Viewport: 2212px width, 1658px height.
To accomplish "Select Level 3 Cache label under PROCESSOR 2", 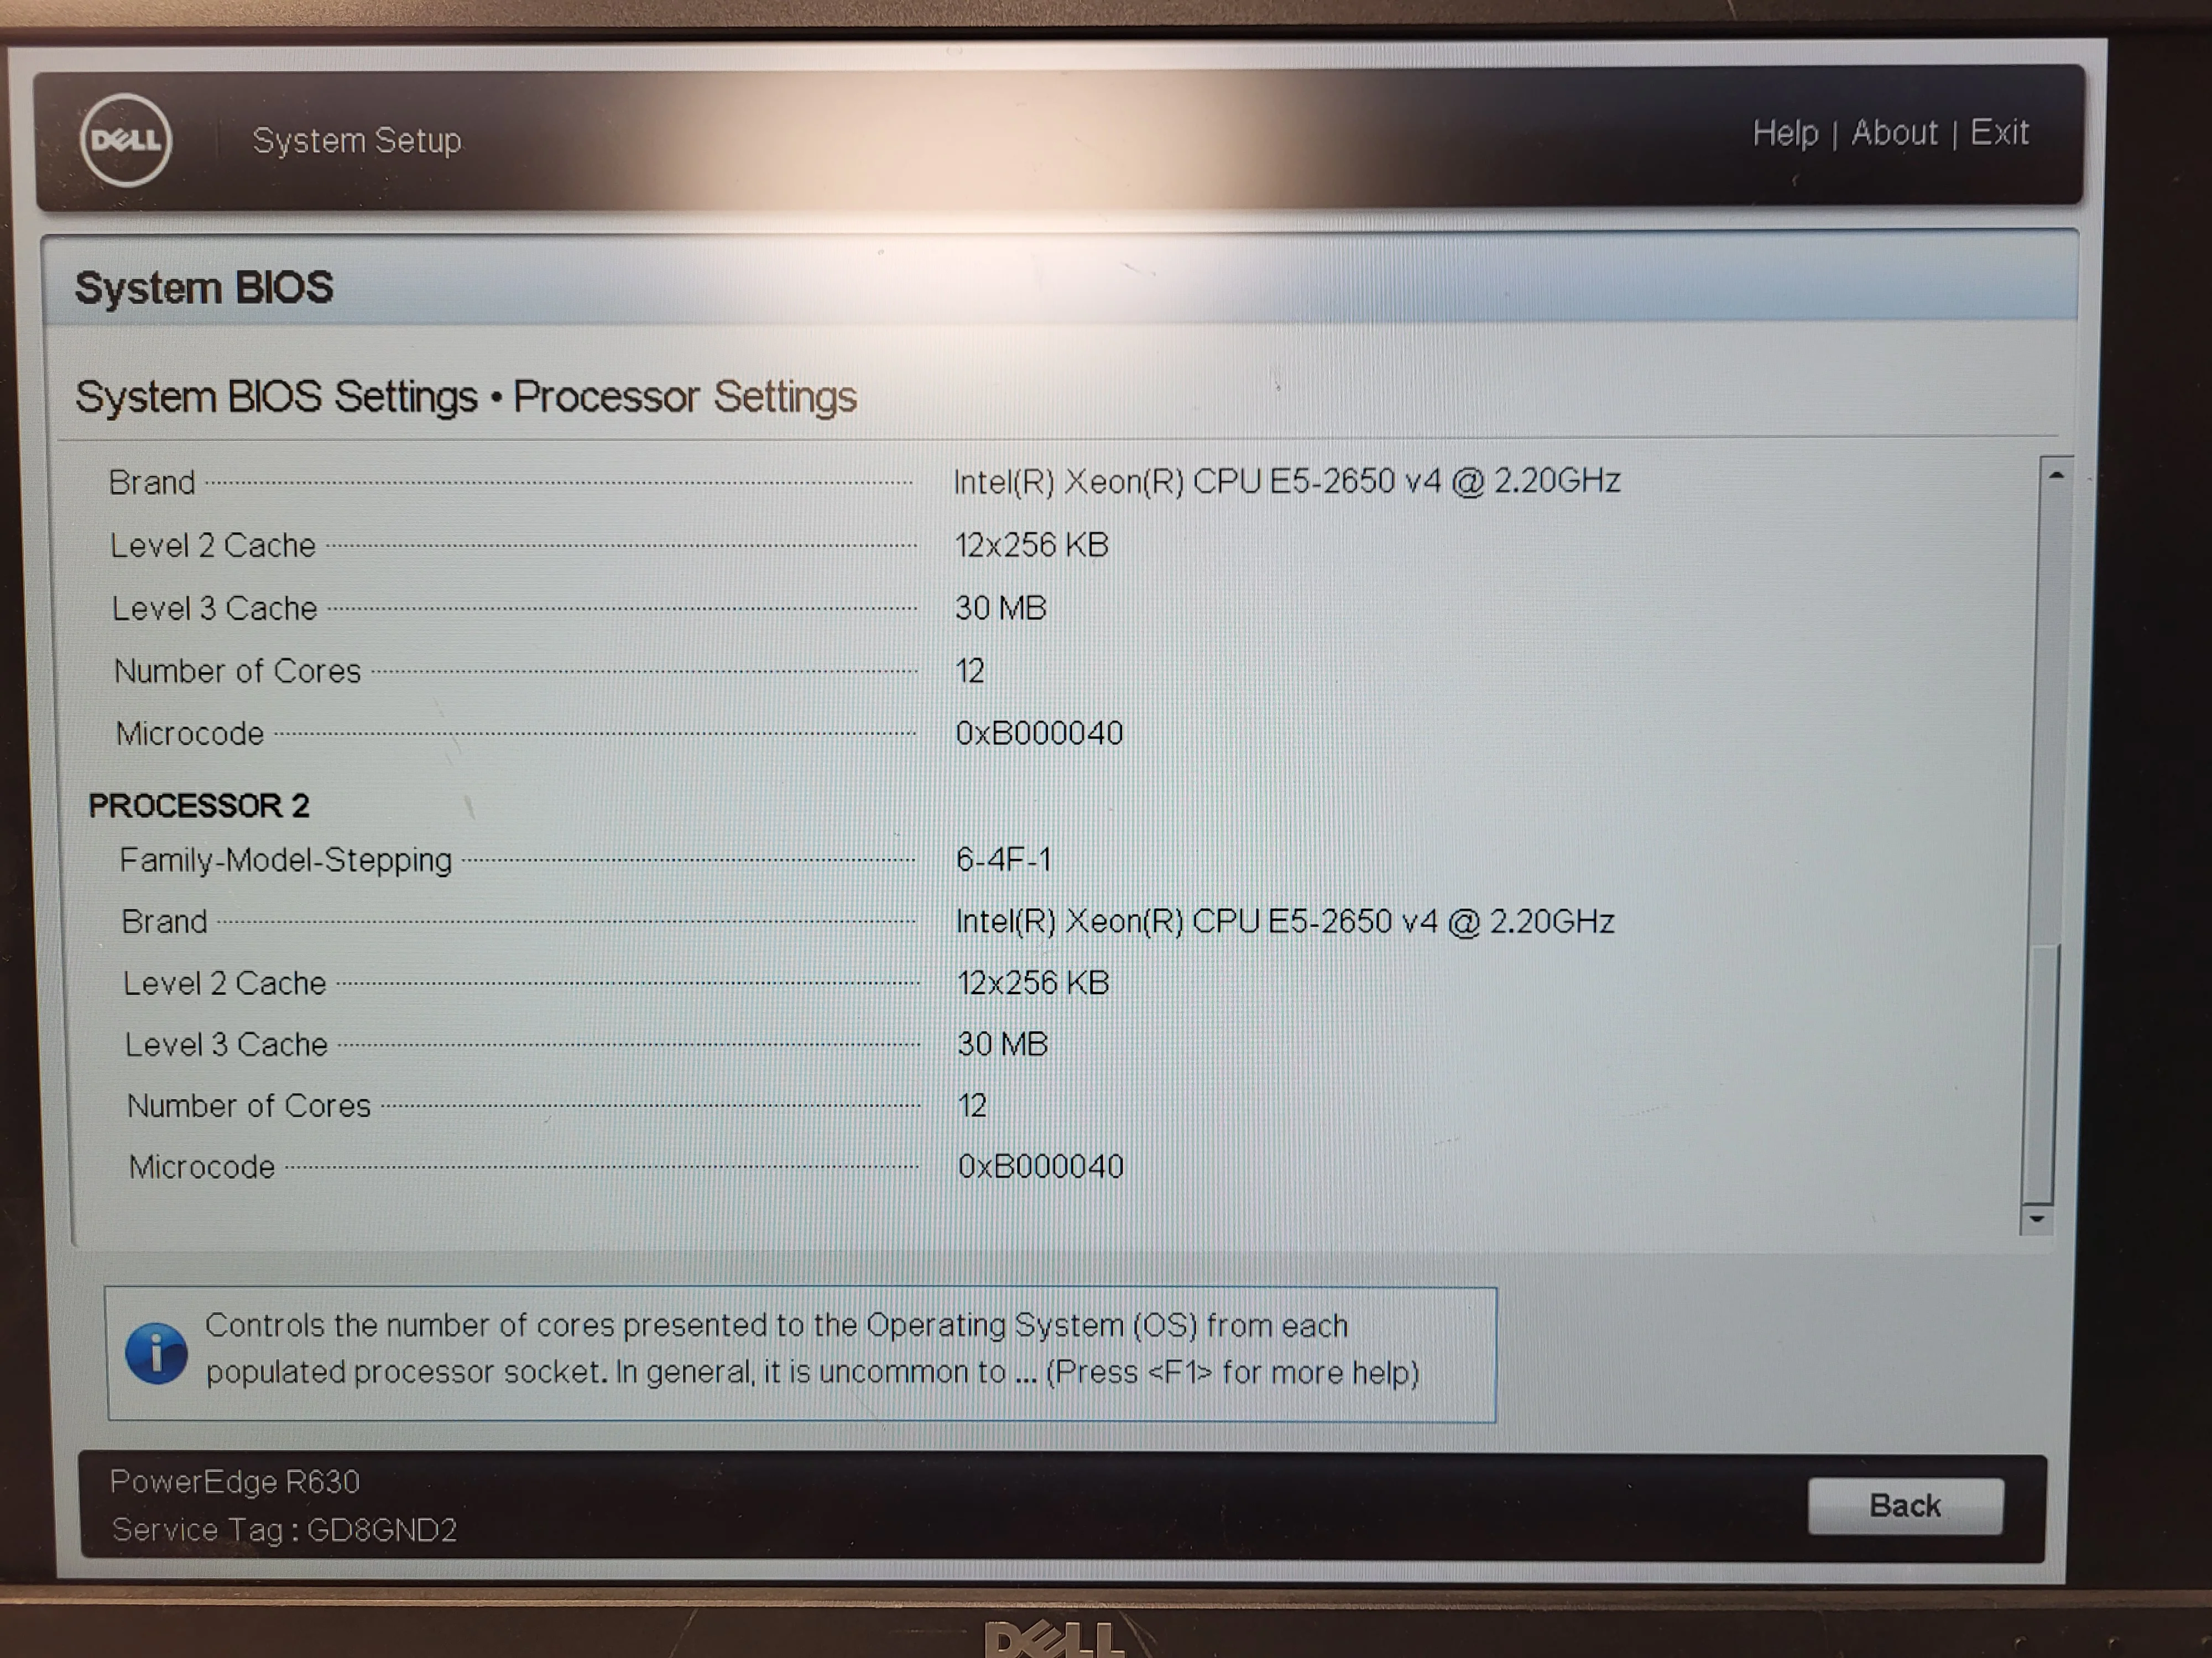I will (x=226, y=1045).
